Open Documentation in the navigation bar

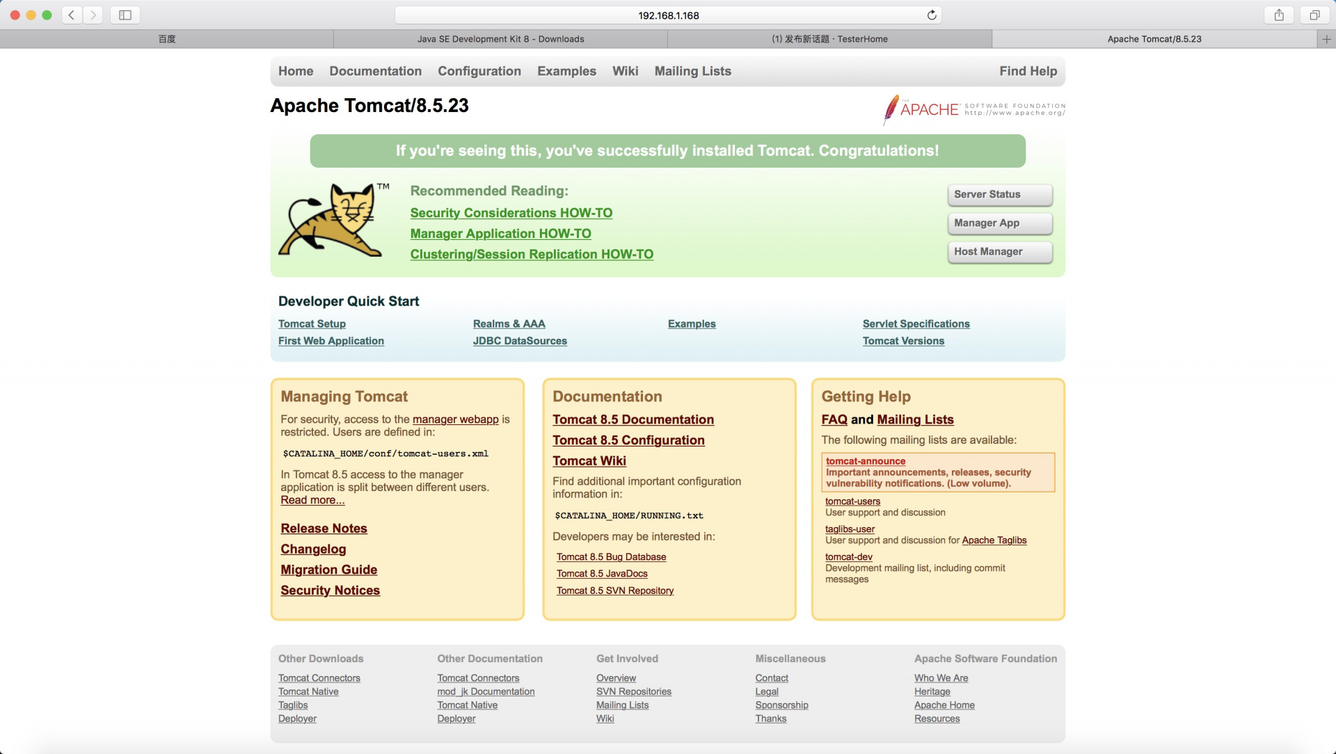tap(376, 71)
